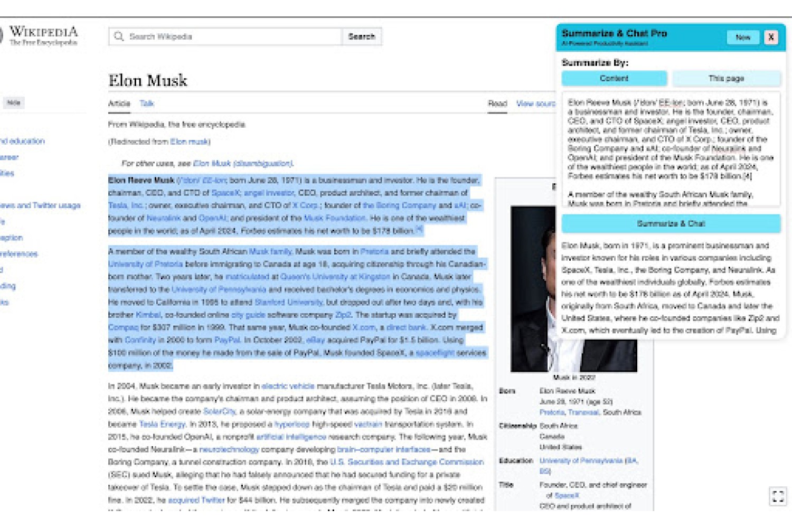The height and width of the screenshot is (528, 792).
Task: Open the View source tab
Action: click(x=535, y=103)
